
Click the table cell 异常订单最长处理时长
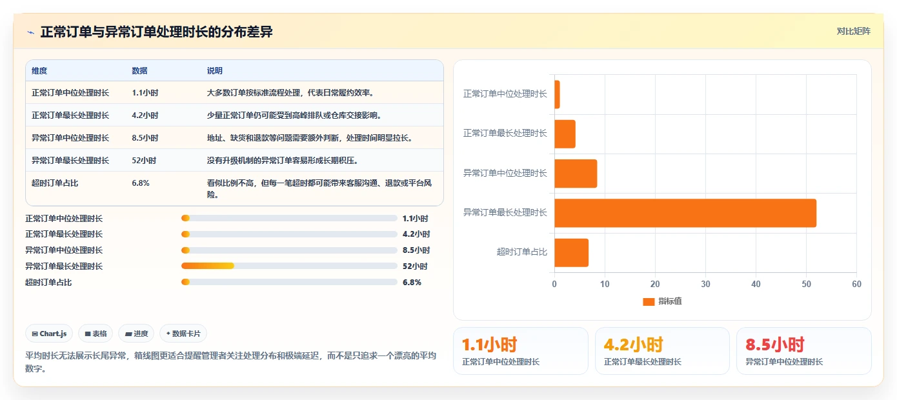[x=70, y=161]
